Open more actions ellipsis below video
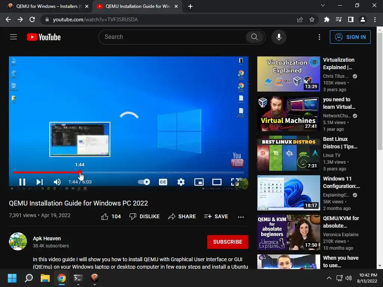 pyautogui.click(x=241, y=217)
